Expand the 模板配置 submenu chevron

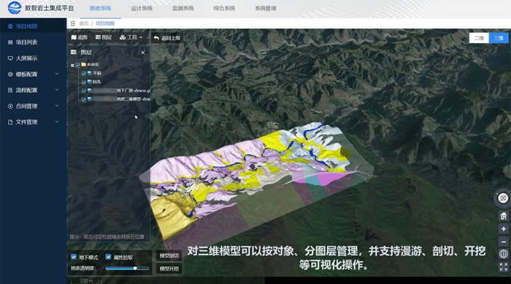tap(57, 74)
